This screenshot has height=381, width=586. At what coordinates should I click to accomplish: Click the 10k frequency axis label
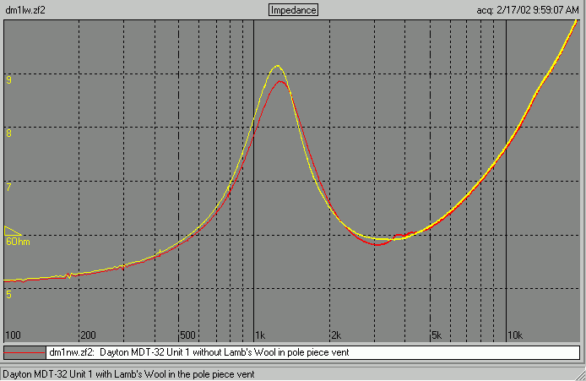pos(515,335)
